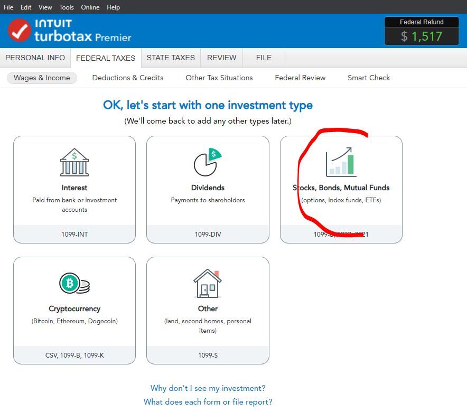This screenshot has width=467, height=412.
Task: Click the bank building icon on Interest card
Action: (74, 162)
